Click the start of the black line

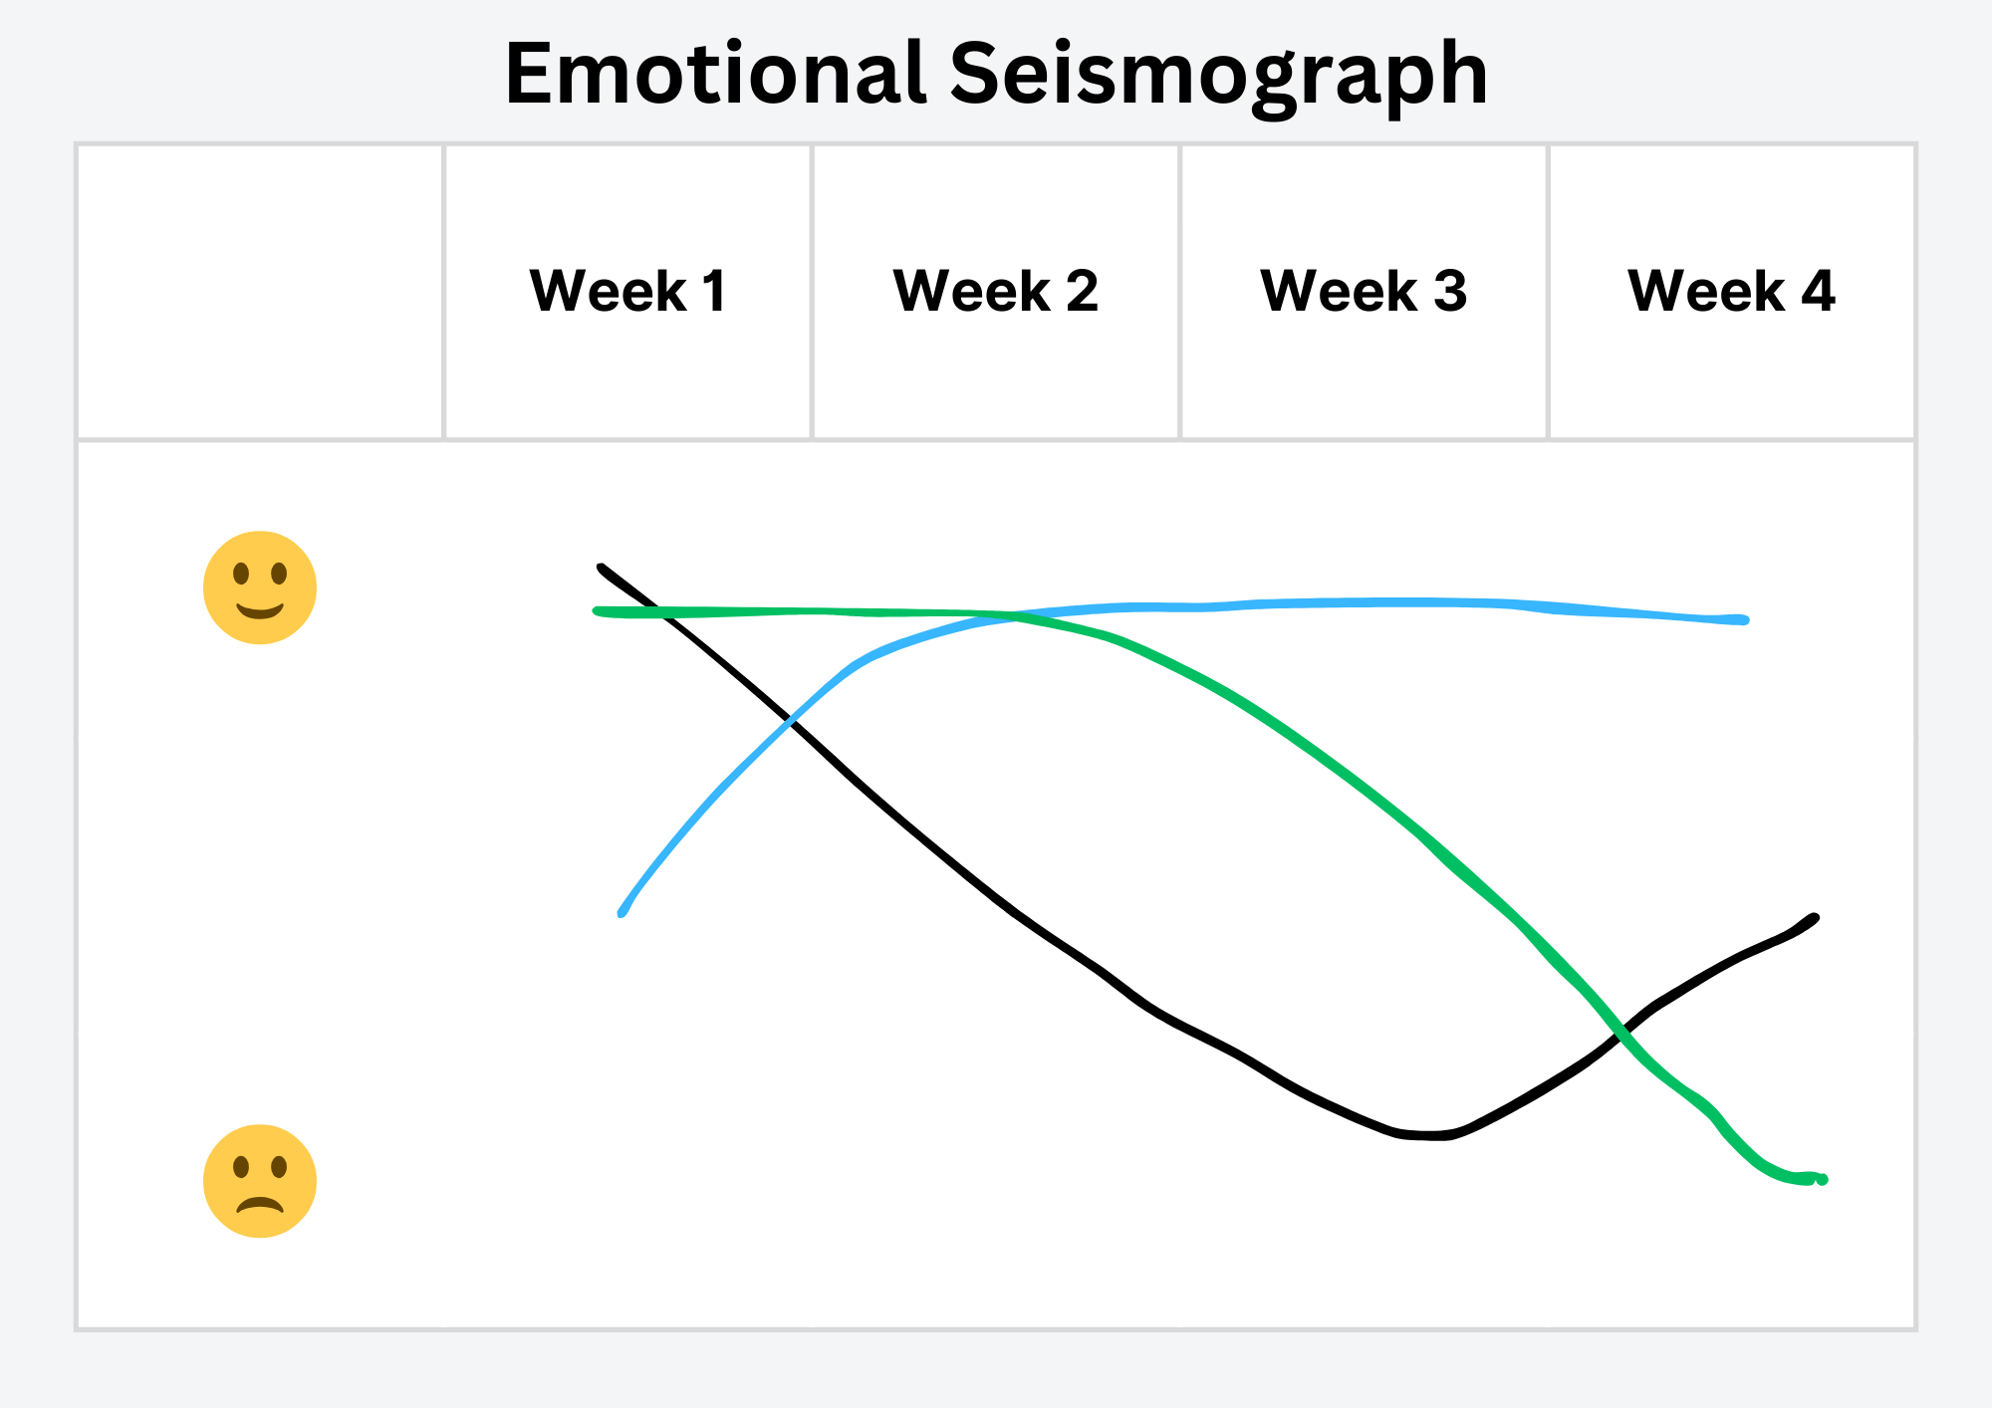pyautogui.click(x=602, y=569)
